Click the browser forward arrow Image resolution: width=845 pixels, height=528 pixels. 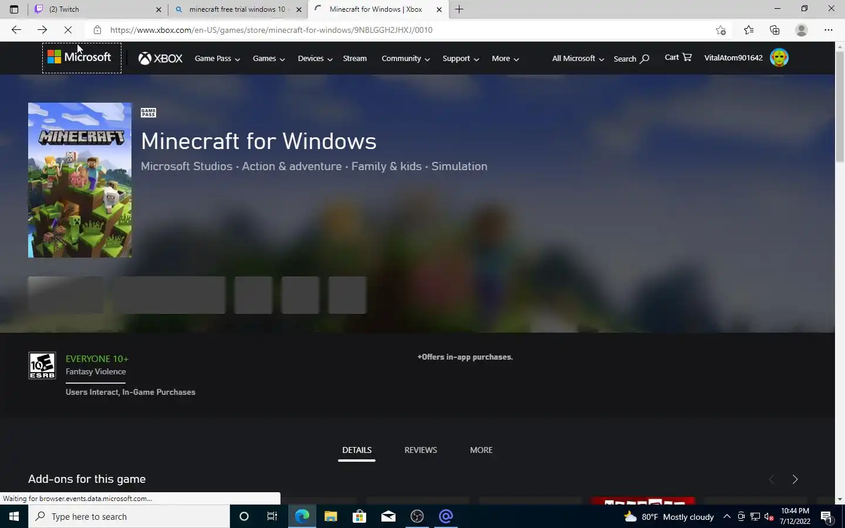[42, 30]
